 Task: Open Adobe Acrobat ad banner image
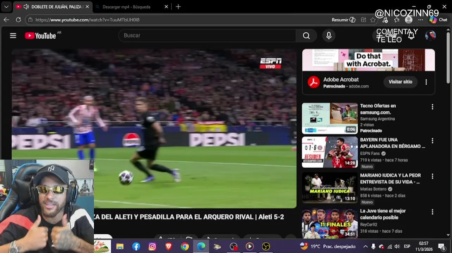369,60
